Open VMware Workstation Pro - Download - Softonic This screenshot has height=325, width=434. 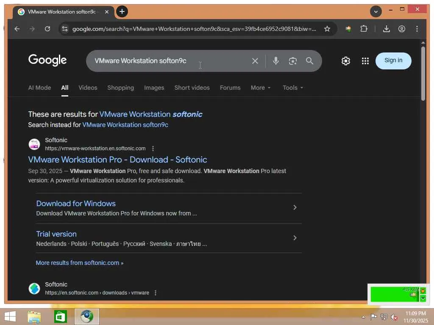(x=117, y=160)
